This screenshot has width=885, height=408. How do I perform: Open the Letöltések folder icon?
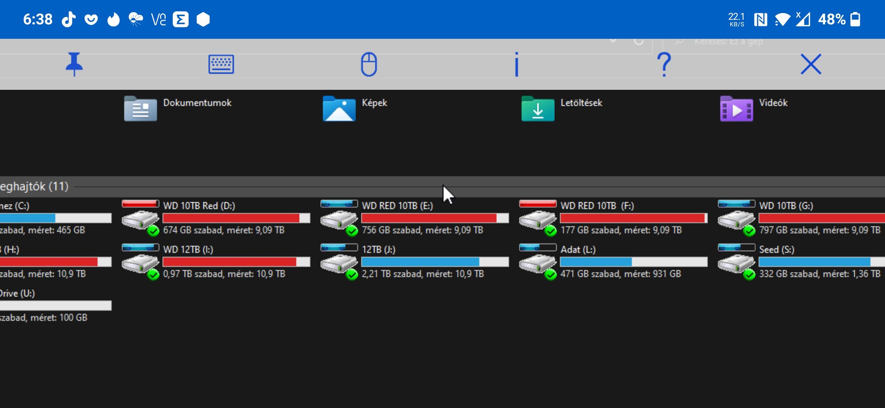pyautogui.click(x=538, y=109)
